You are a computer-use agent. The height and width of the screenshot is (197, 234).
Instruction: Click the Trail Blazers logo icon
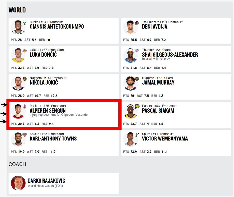pos(137,23)
